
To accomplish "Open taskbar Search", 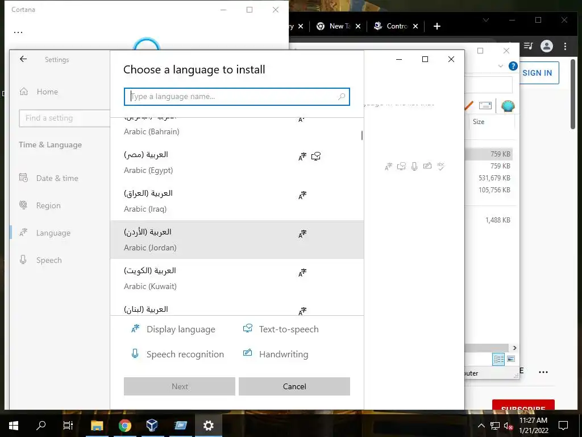I will (x=41, y=425).
